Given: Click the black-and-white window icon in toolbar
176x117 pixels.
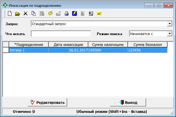Looking at the screenshot, I should tap(91, 13).
